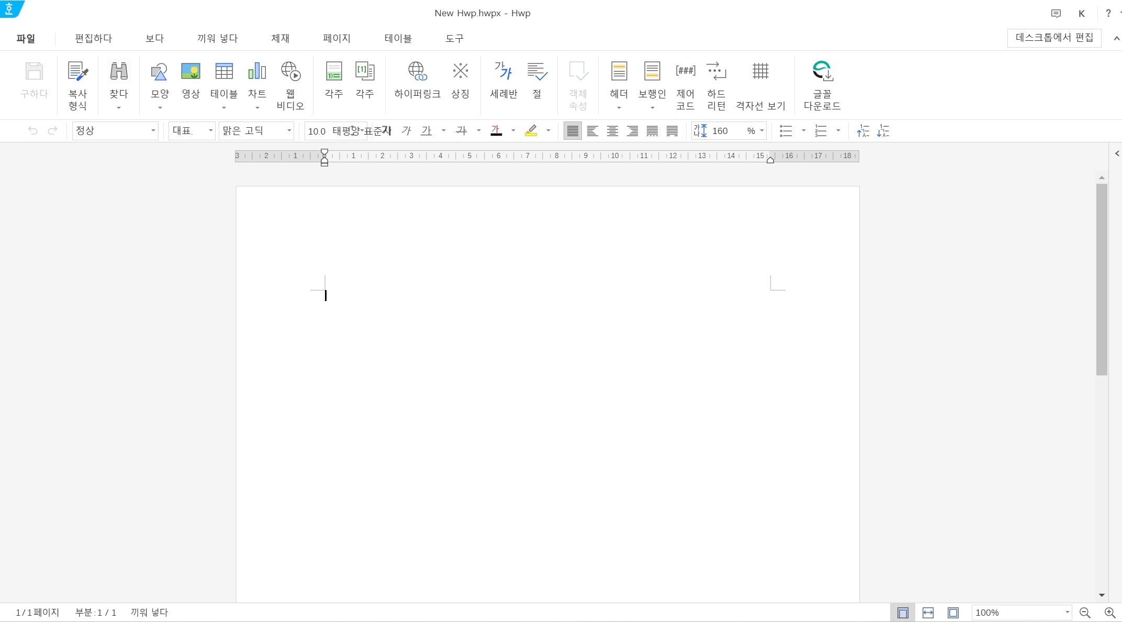The width and height of the screenshot is (1122, 622).
Task: Open the 절 paragraph shape icon
Action: [537, 71]
